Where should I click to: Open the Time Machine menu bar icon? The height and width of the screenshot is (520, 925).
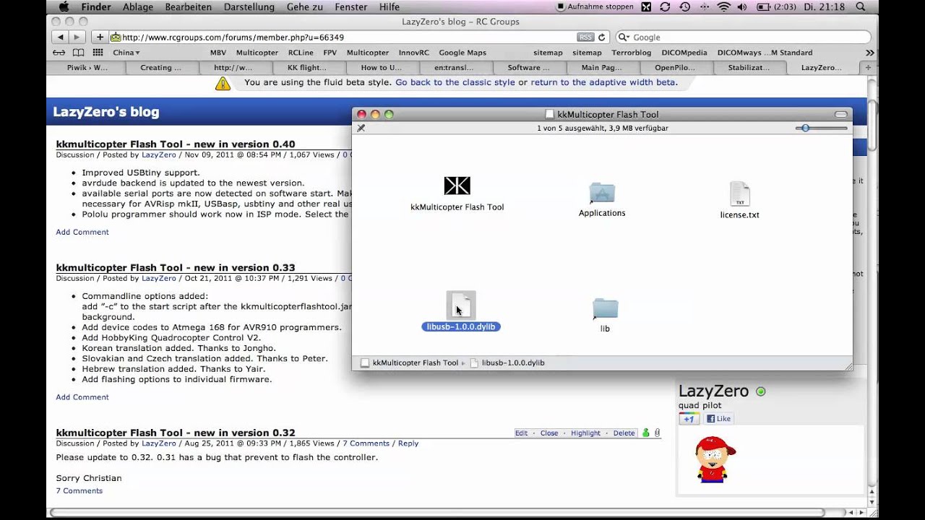click(684, 6)
